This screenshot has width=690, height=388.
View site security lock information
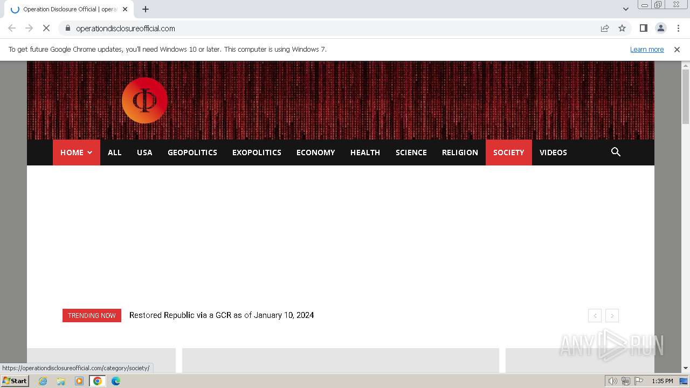(x=67, y=28)
